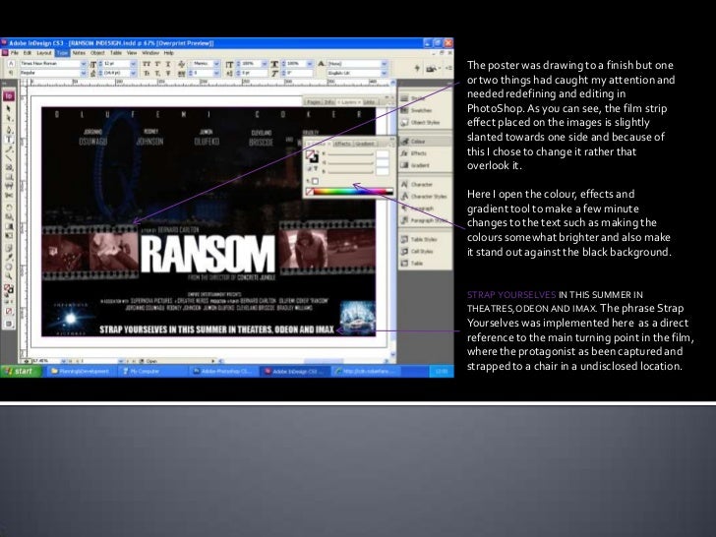Screen dimensions: 716x537
Task: Click the first colour slider in Colour panel
Action: pos(351,154)
